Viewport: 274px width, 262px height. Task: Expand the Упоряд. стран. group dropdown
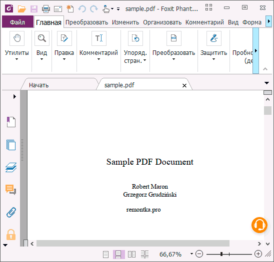pyautogui.click(x=144, y=60)
